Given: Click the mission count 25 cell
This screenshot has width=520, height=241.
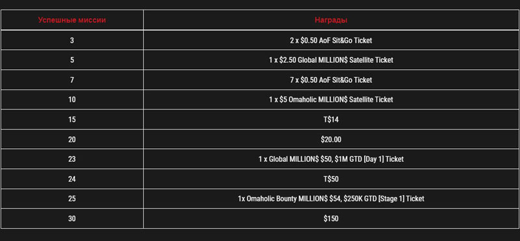Looking at the screenshot, I should click(x=72, y=199).
